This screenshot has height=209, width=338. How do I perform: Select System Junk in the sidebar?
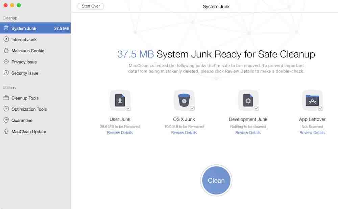tap(35, 28)
